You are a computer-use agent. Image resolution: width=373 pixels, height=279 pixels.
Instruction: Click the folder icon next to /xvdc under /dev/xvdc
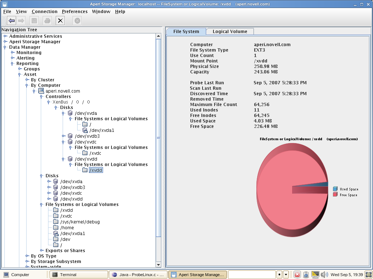[85, 153]
